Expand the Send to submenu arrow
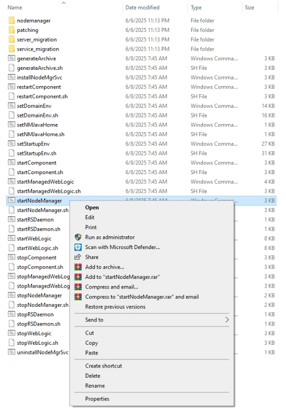Image resolution: width=286 pixels, height=409 pixels. 227,320
